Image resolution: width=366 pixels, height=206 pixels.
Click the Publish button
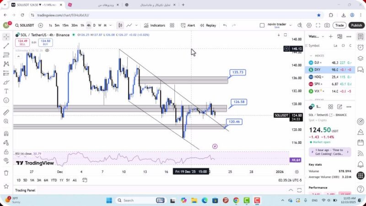pos(356,26)
